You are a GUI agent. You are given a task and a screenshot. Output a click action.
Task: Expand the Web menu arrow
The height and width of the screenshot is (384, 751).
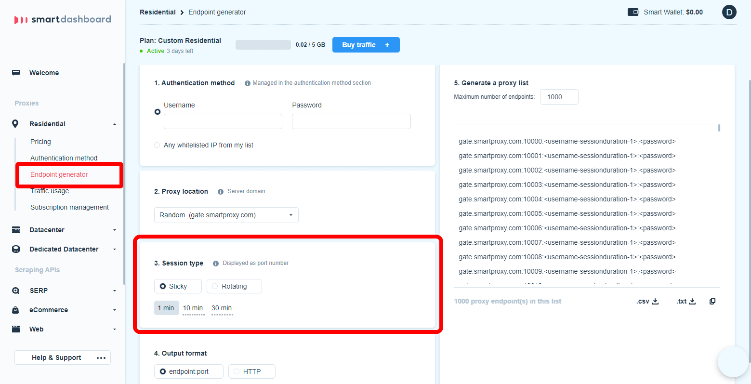pos(115,330)
